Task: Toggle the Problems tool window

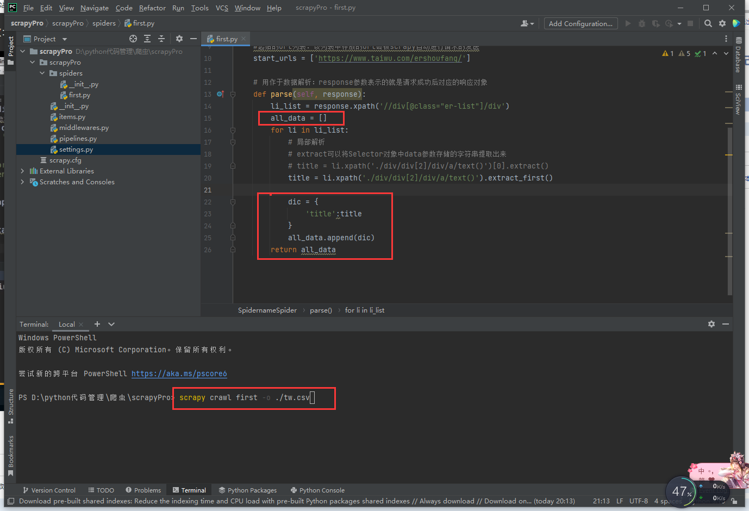Action: [143, 490]
